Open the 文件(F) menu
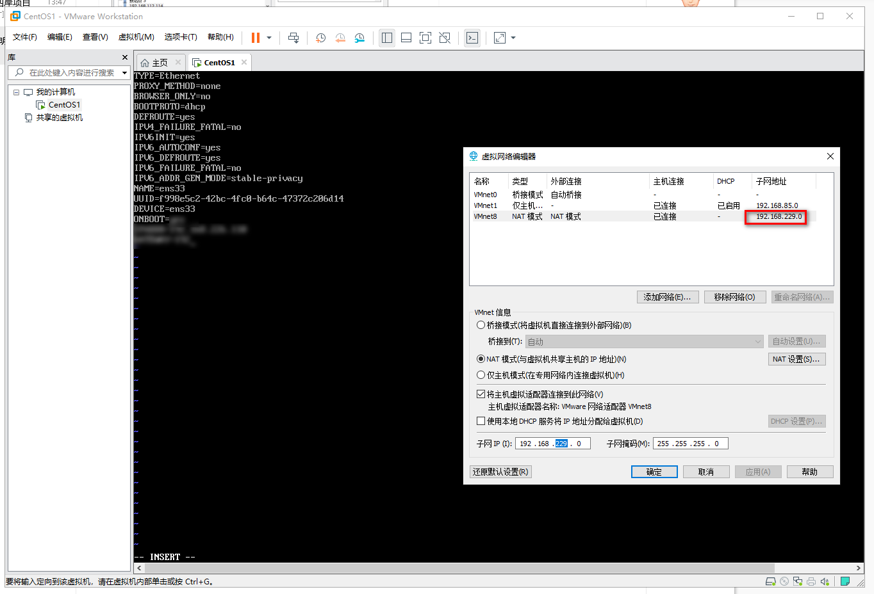 pyautogui.click(x=25, y=37)
